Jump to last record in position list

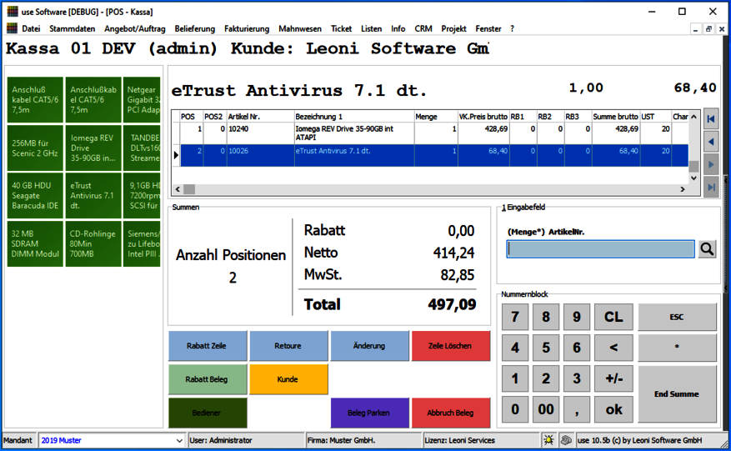coord(711,188)
